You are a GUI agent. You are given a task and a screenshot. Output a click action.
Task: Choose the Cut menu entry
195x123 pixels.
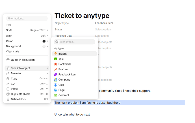[x=27, y=84]
